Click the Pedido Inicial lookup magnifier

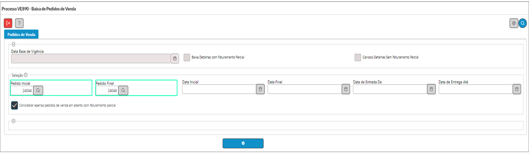click(x=38, y=91)
